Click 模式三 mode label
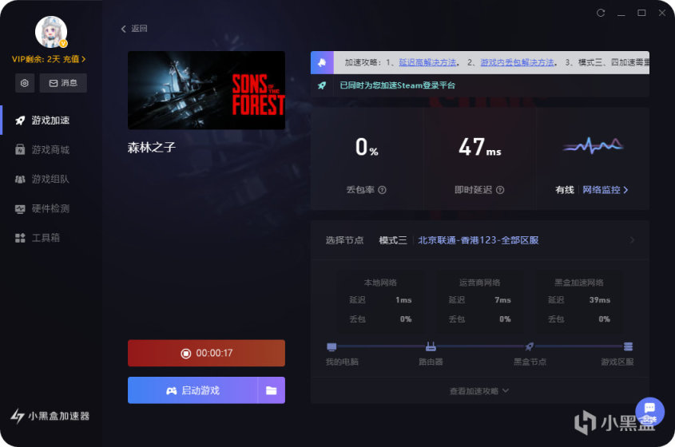This screenshot has width=675, height=447. click(x=392, y=240)
